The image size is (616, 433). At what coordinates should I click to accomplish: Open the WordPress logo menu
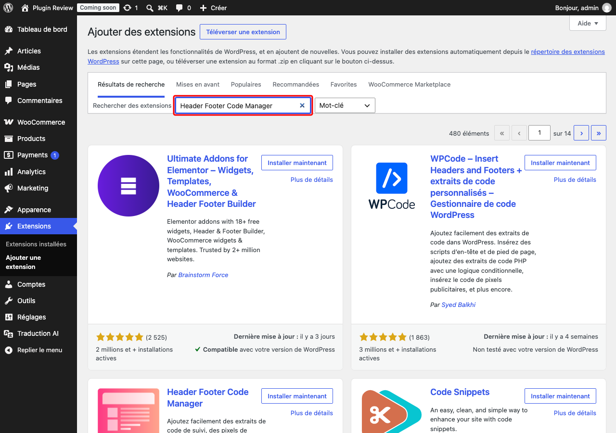tap(8, 8)
